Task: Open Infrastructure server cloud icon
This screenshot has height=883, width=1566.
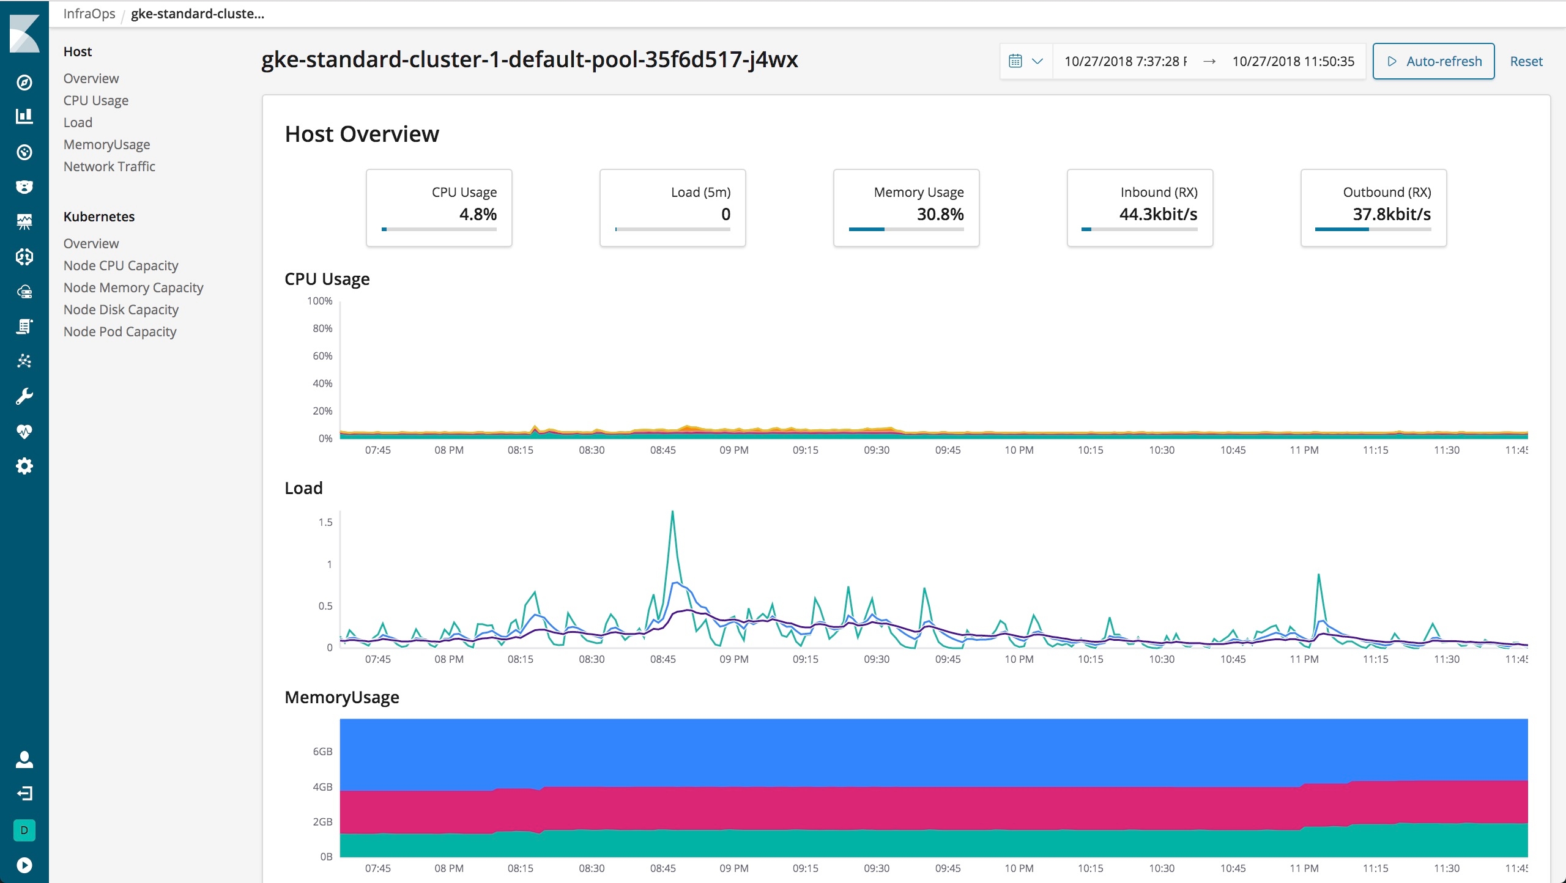Action: click(x=24, y=292)
